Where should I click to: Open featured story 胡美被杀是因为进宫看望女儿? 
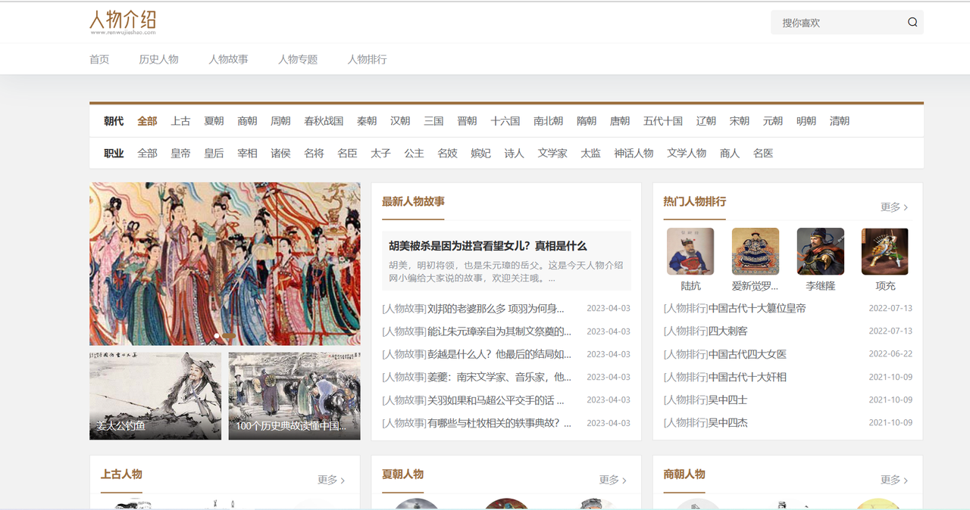tap(488, 246)
